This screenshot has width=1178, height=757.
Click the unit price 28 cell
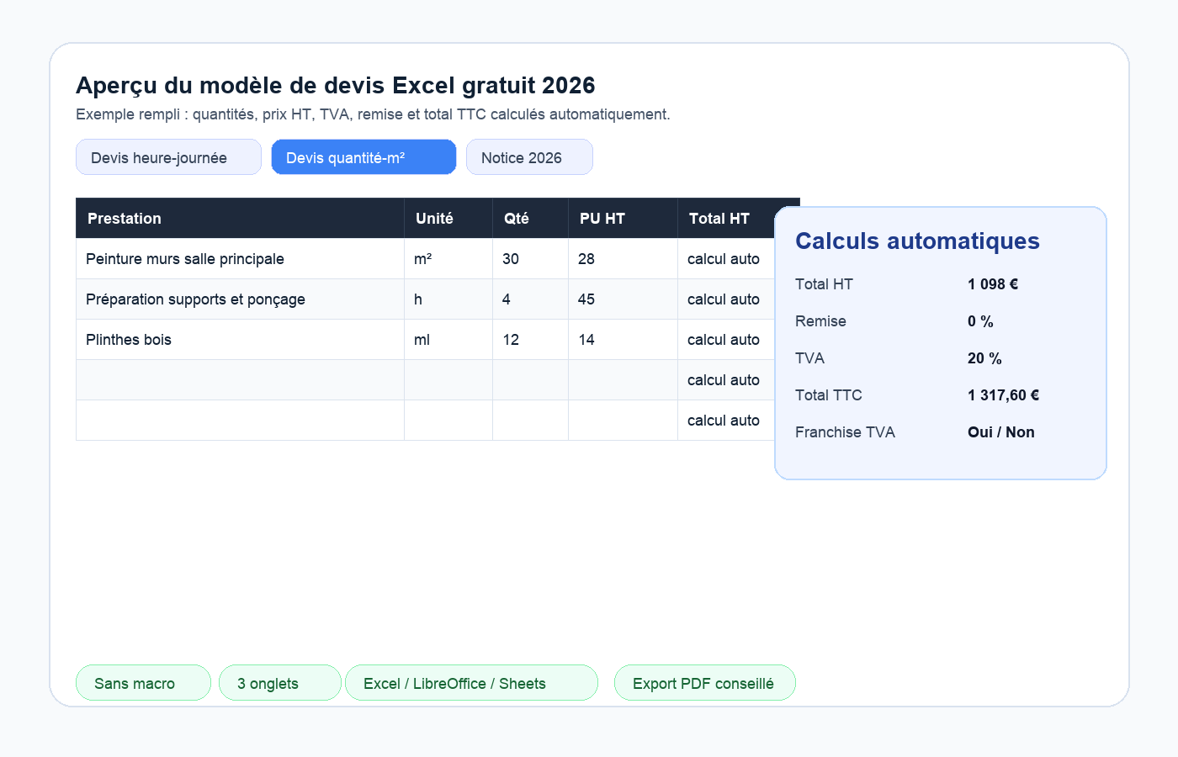coord(623,259)
